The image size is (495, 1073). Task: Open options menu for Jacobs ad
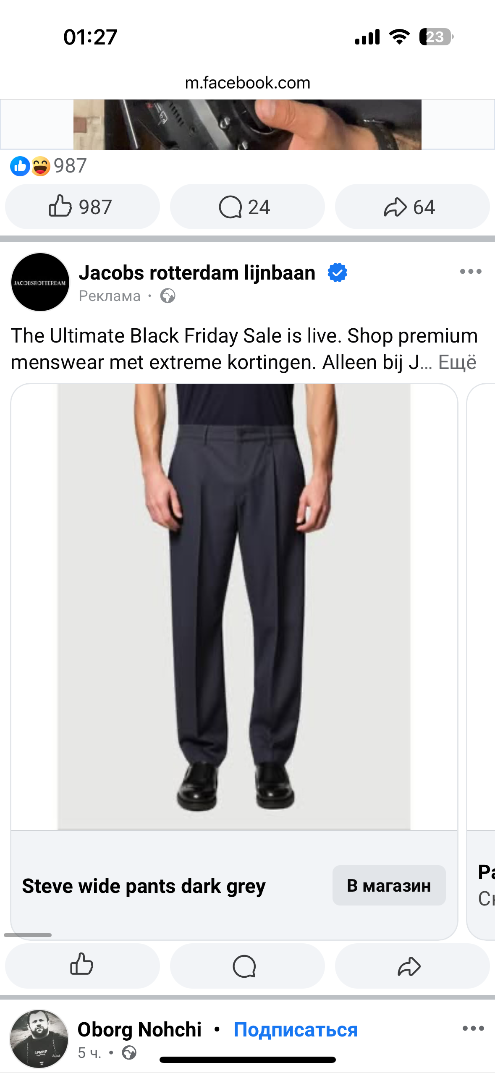(471, 272)
